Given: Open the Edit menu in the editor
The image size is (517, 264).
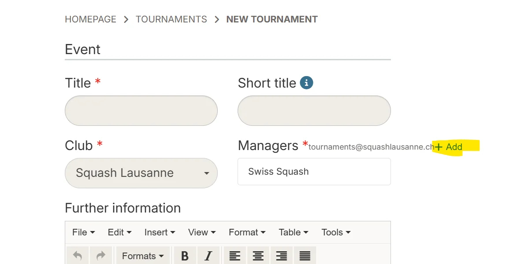Looking at the screenshot, I should coord(119,232).
